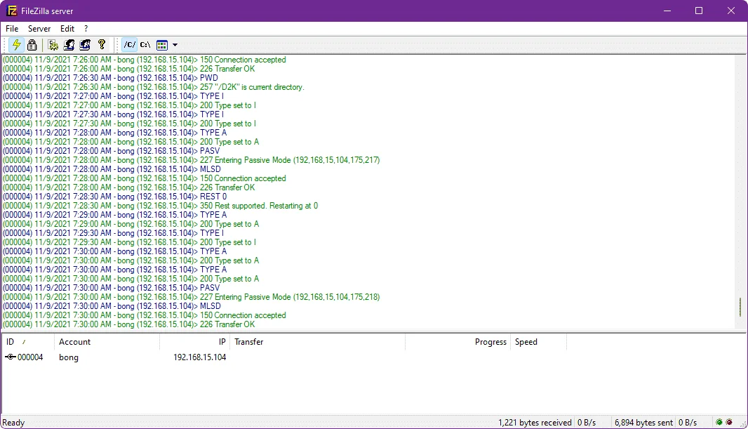
Task: Switch to /C/ virtual path display
Action: click(129, 45)
